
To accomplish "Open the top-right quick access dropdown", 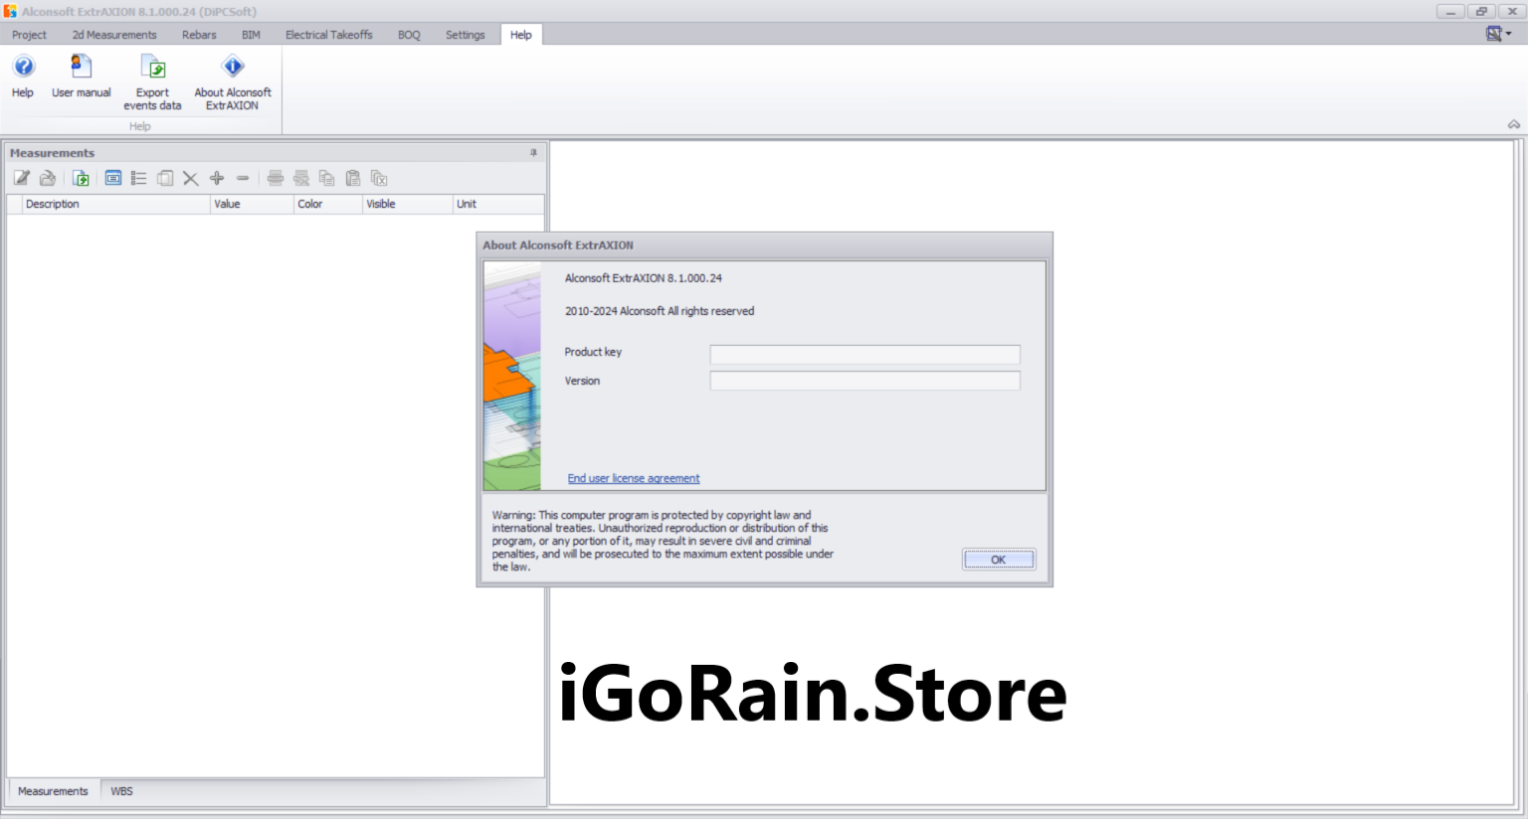I will (x=1498, y=34).
